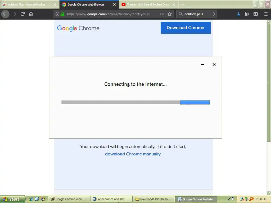The width and height of the screenshot is (271, 203).
Task: Click the scrollbar down arrow
Action: 269,193
